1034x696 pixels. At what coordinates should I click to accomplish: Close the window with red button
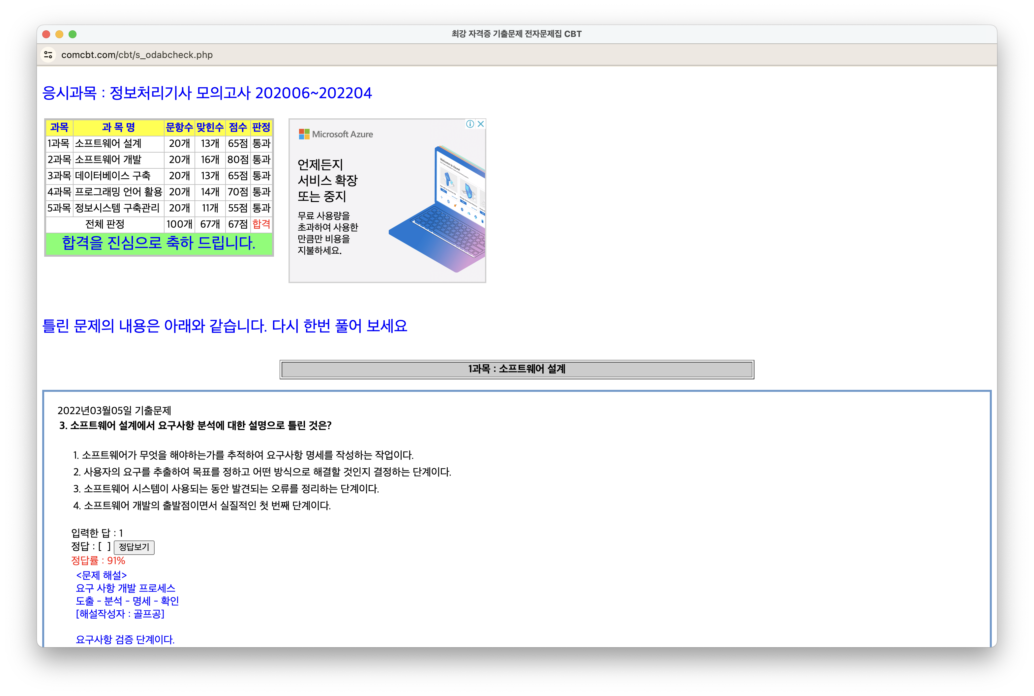[x=46, y=34]
